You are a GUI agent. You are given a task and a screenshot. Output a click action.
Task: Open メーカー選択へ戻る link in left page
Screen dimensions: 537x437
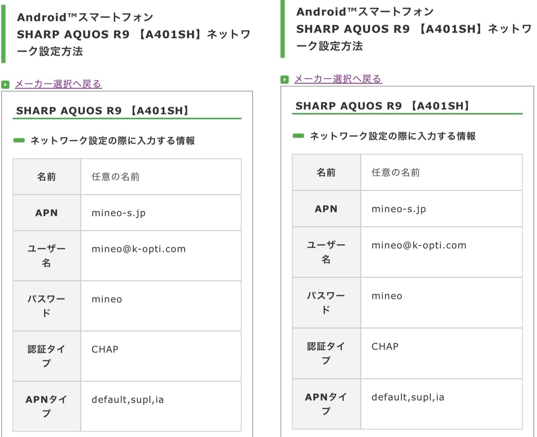pyautogui.click(x=58, y=84)
